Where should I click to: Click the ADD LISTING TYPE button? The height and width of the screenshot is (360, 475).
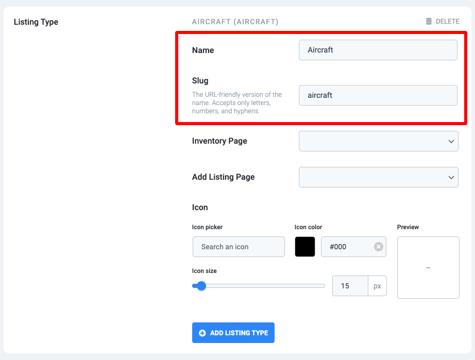[233, 333]
